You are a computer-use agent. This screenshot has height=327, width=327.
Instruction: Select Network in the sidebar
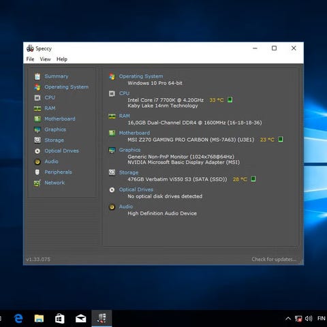(x=54, y=183)
